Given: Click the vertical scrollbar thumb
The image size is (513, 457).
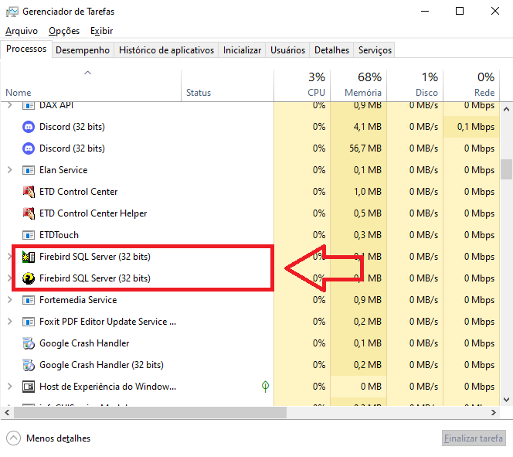Looking at the screenshot, I should (x=506, y=169).
